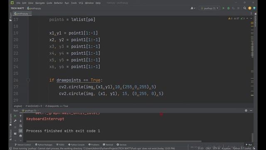
Task: Click the warnings count indicator showing 3
Action: pos(230,18)
